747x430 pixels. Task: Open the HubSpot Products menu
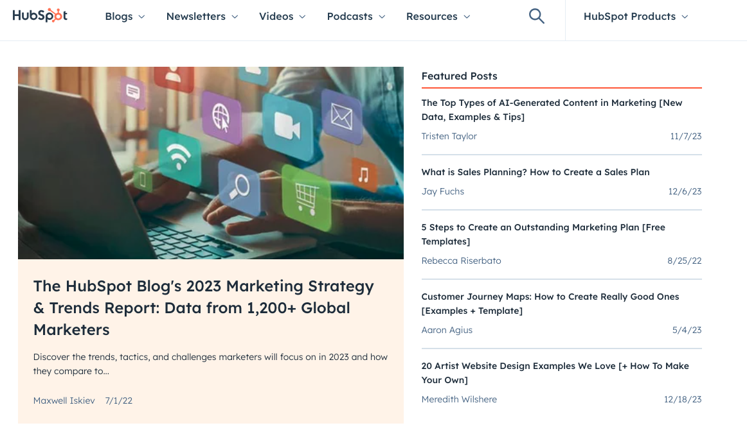point(636,17)
